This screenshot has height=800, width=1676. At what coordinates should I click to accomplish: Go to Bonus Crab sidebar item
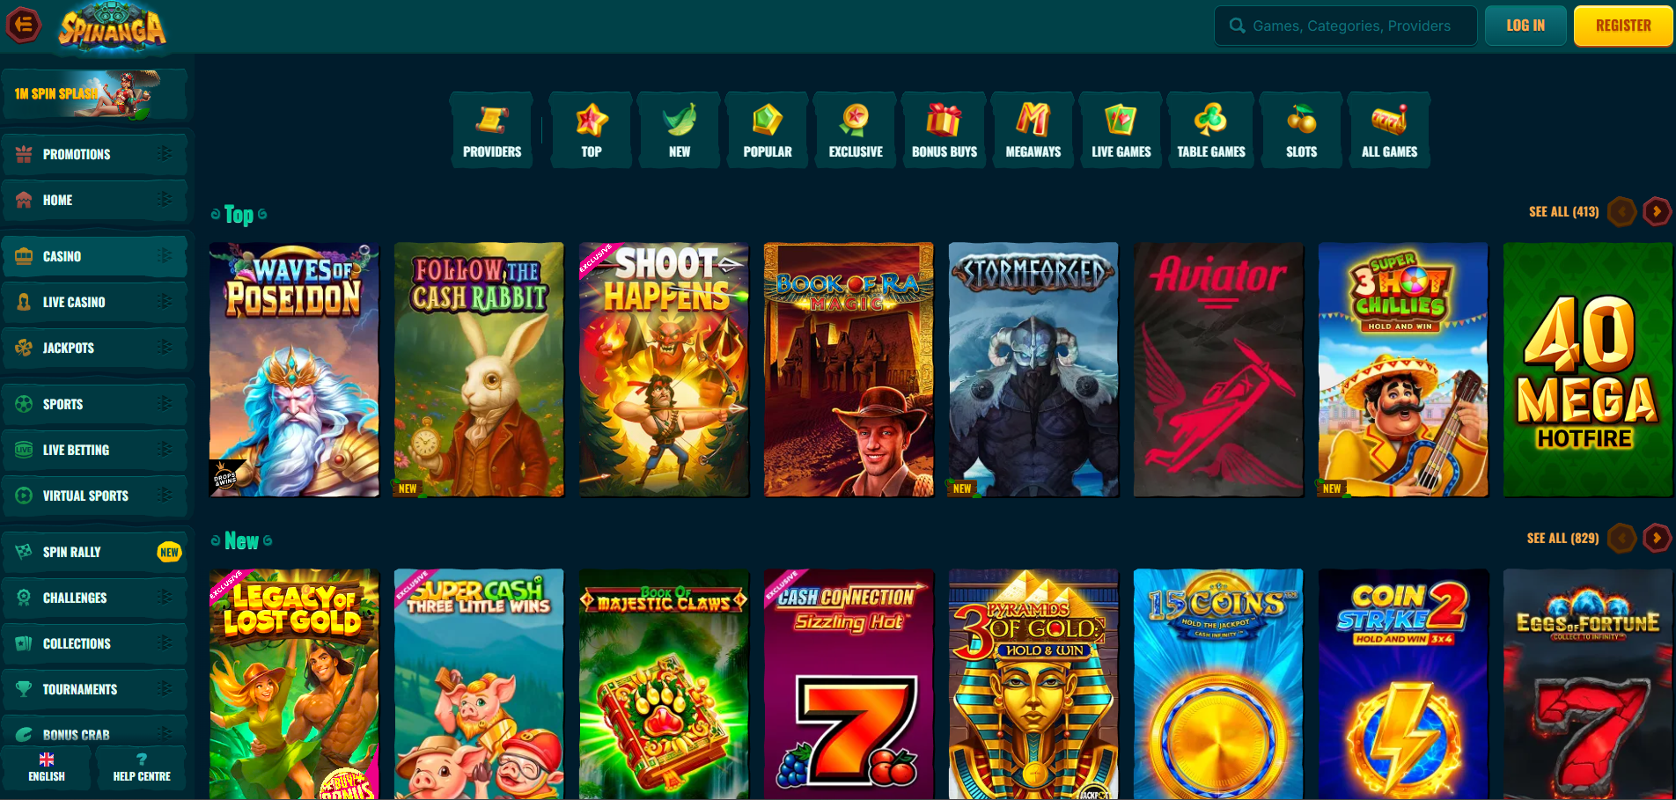point(94,732)
